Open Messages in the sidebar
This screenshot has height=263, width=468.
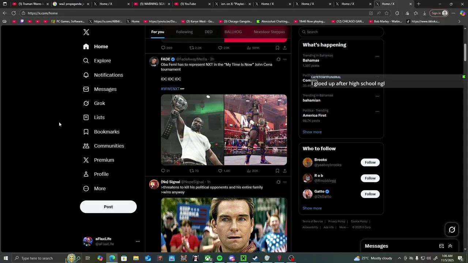click(100, 89)
